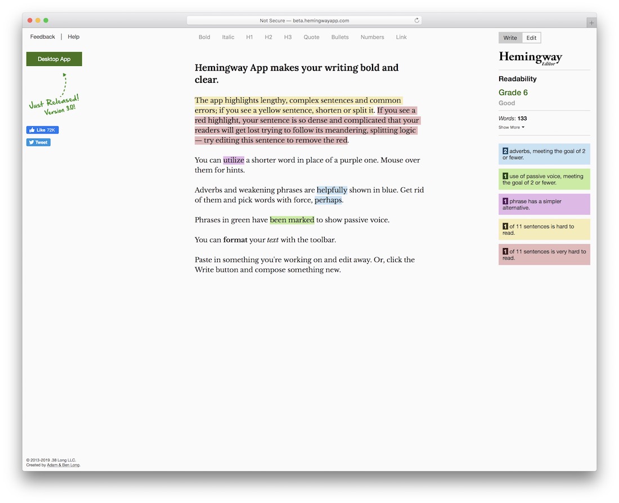Click the blue adverbs summary box
This screenshot has height=503, width=619.
click(x=544, y=154)
